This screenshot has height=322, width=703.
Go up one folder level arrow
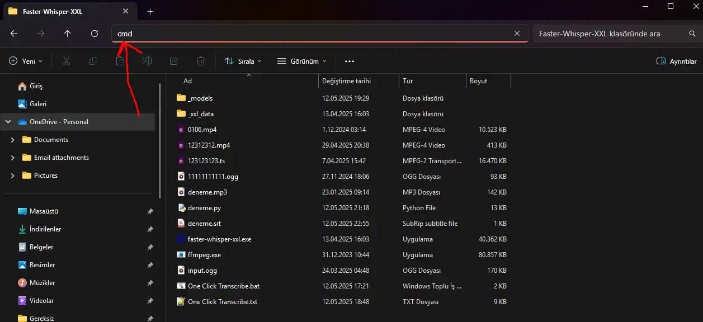pos(68,34)
